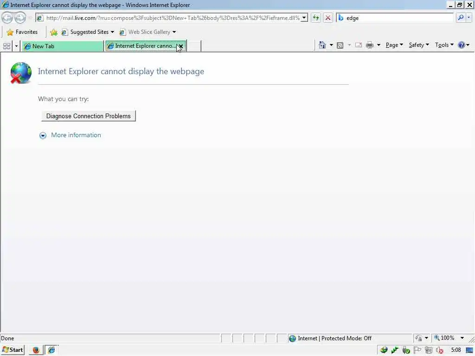The width and height of the screenshot is (475, 356).
Task: Click the Read Mail icon
Action: (359, 45)
